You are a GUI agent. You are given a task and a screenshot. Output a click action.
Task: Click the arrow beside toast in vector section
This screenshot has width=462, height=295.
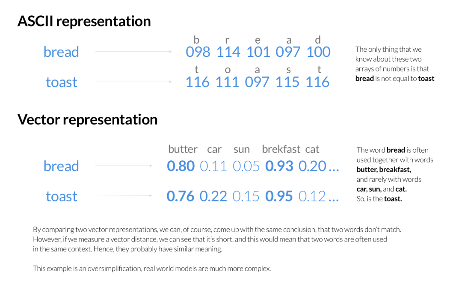click(x=124, y=196)
